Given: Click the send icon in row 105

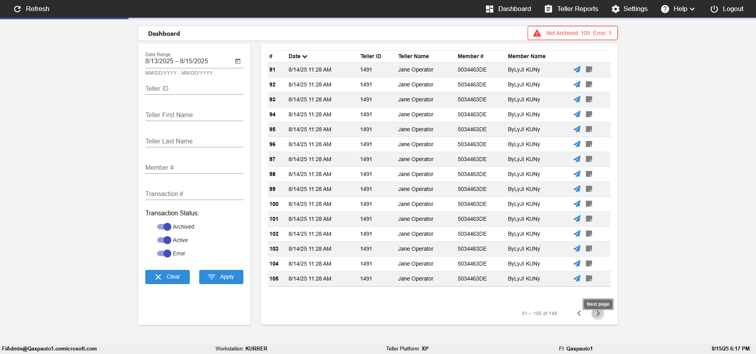Looking at the screenshot, I should [x=577, y=279].
